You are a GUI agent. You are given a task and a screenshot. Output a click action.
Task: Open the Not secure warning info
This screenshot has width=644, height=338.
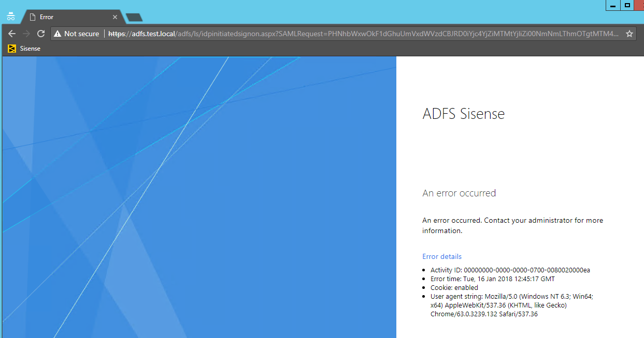(76, 34)
